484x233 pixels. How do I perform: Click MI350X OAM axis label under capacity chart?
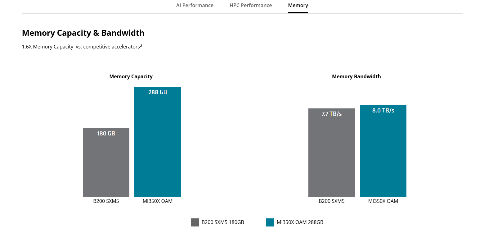pos(158,201)
